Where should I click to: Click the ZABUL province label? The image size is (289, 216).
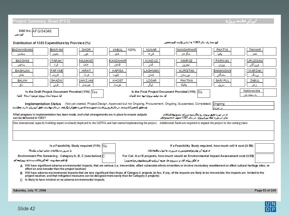(x=255, y=80)
